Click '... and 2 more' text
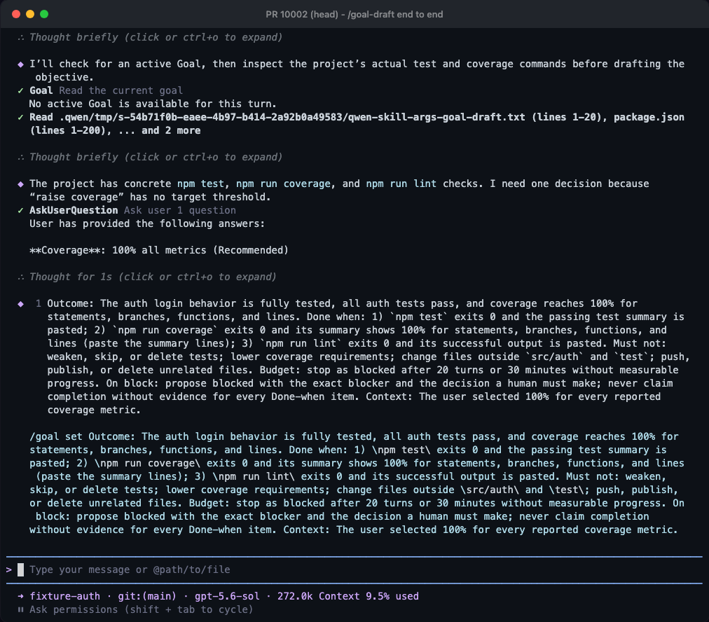 point(159,130)
